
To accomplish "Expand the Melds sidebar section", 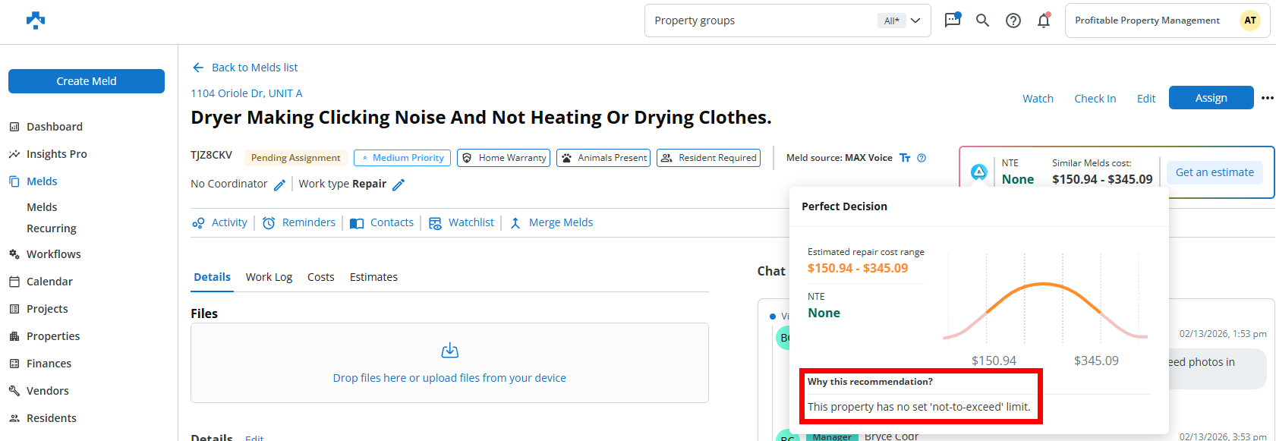I will (42, 181).
